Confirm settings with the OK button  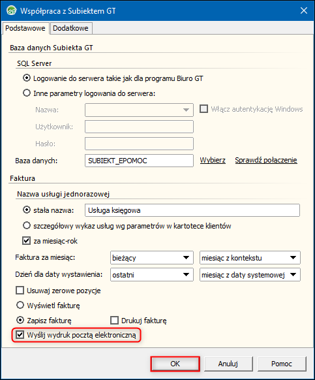coord(175,364)
